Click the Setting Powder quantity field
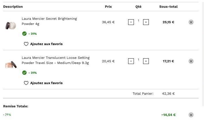Viewport: 204px width, 120px height. pos(138,59)
